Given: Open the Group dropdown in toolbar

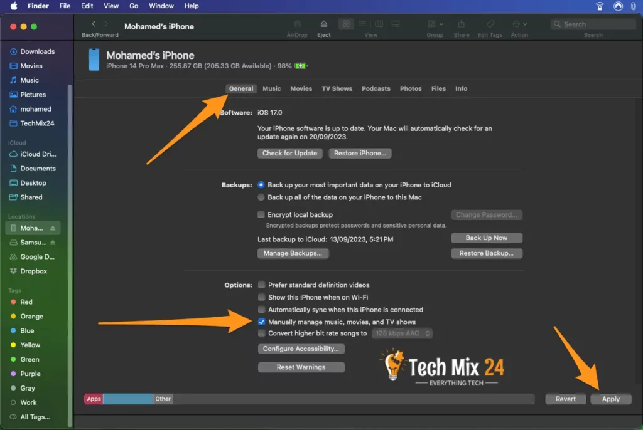Looking at the screenshot, I should [435, 24].
